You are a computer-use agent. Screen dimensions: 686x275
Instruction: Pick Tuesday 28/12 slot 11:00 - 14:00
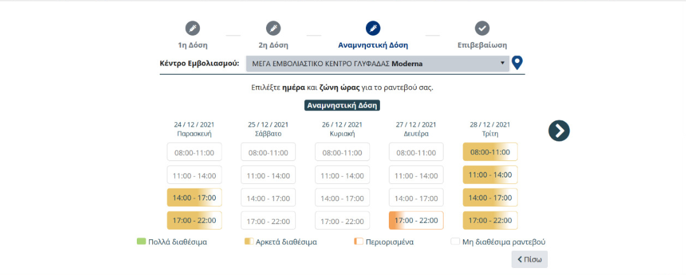click(489, 175)
